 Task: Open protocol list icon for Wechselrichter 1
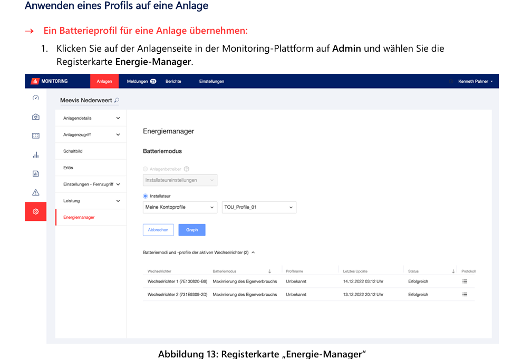point(465,282)
